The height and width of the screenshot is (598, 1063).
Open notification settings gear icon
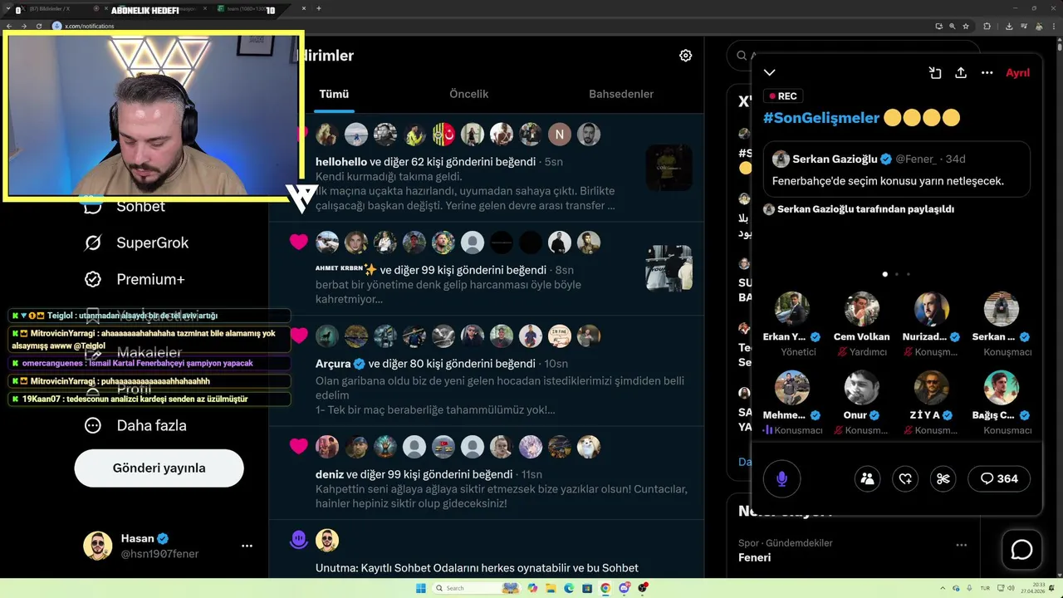pyautogui.click(x=685, y=56)
